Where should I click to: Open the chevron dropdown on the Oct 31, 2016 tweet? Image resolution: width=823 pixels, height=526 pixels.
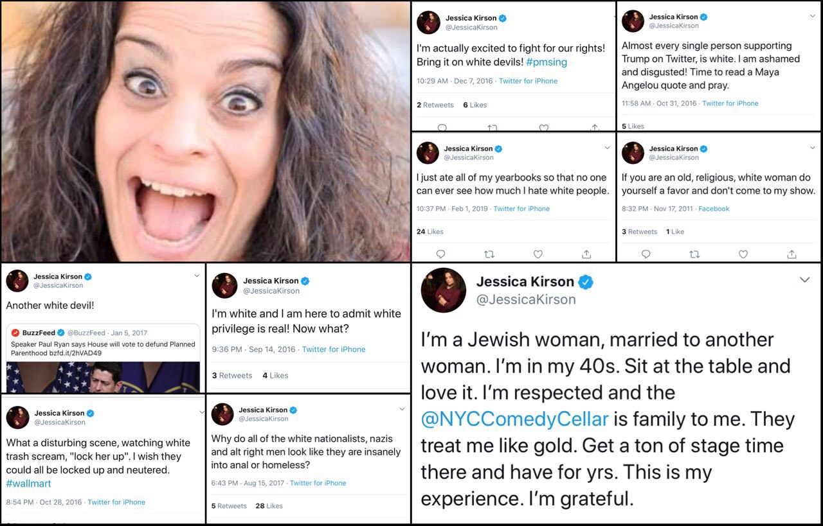(813, 16)
